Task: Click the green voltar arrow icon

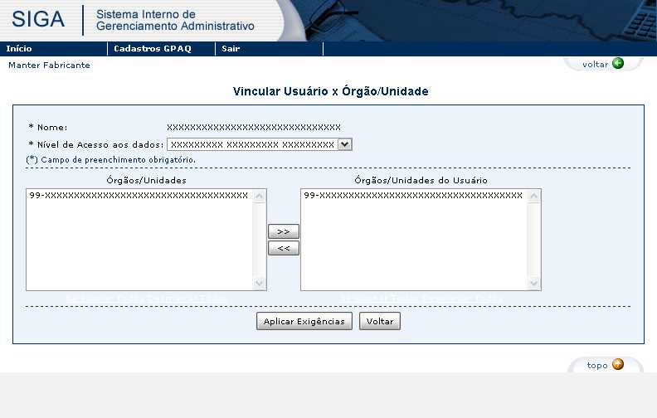Action: coord(618,64)
